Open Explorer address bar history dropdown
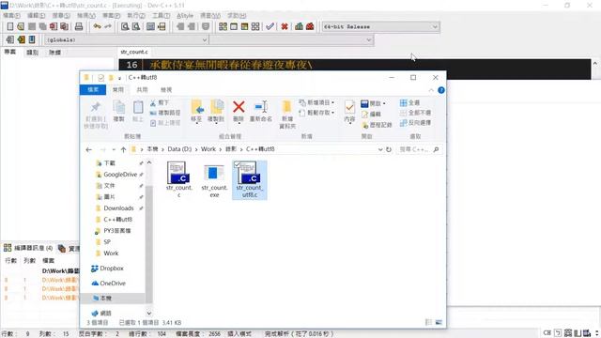 coord(380,149)
